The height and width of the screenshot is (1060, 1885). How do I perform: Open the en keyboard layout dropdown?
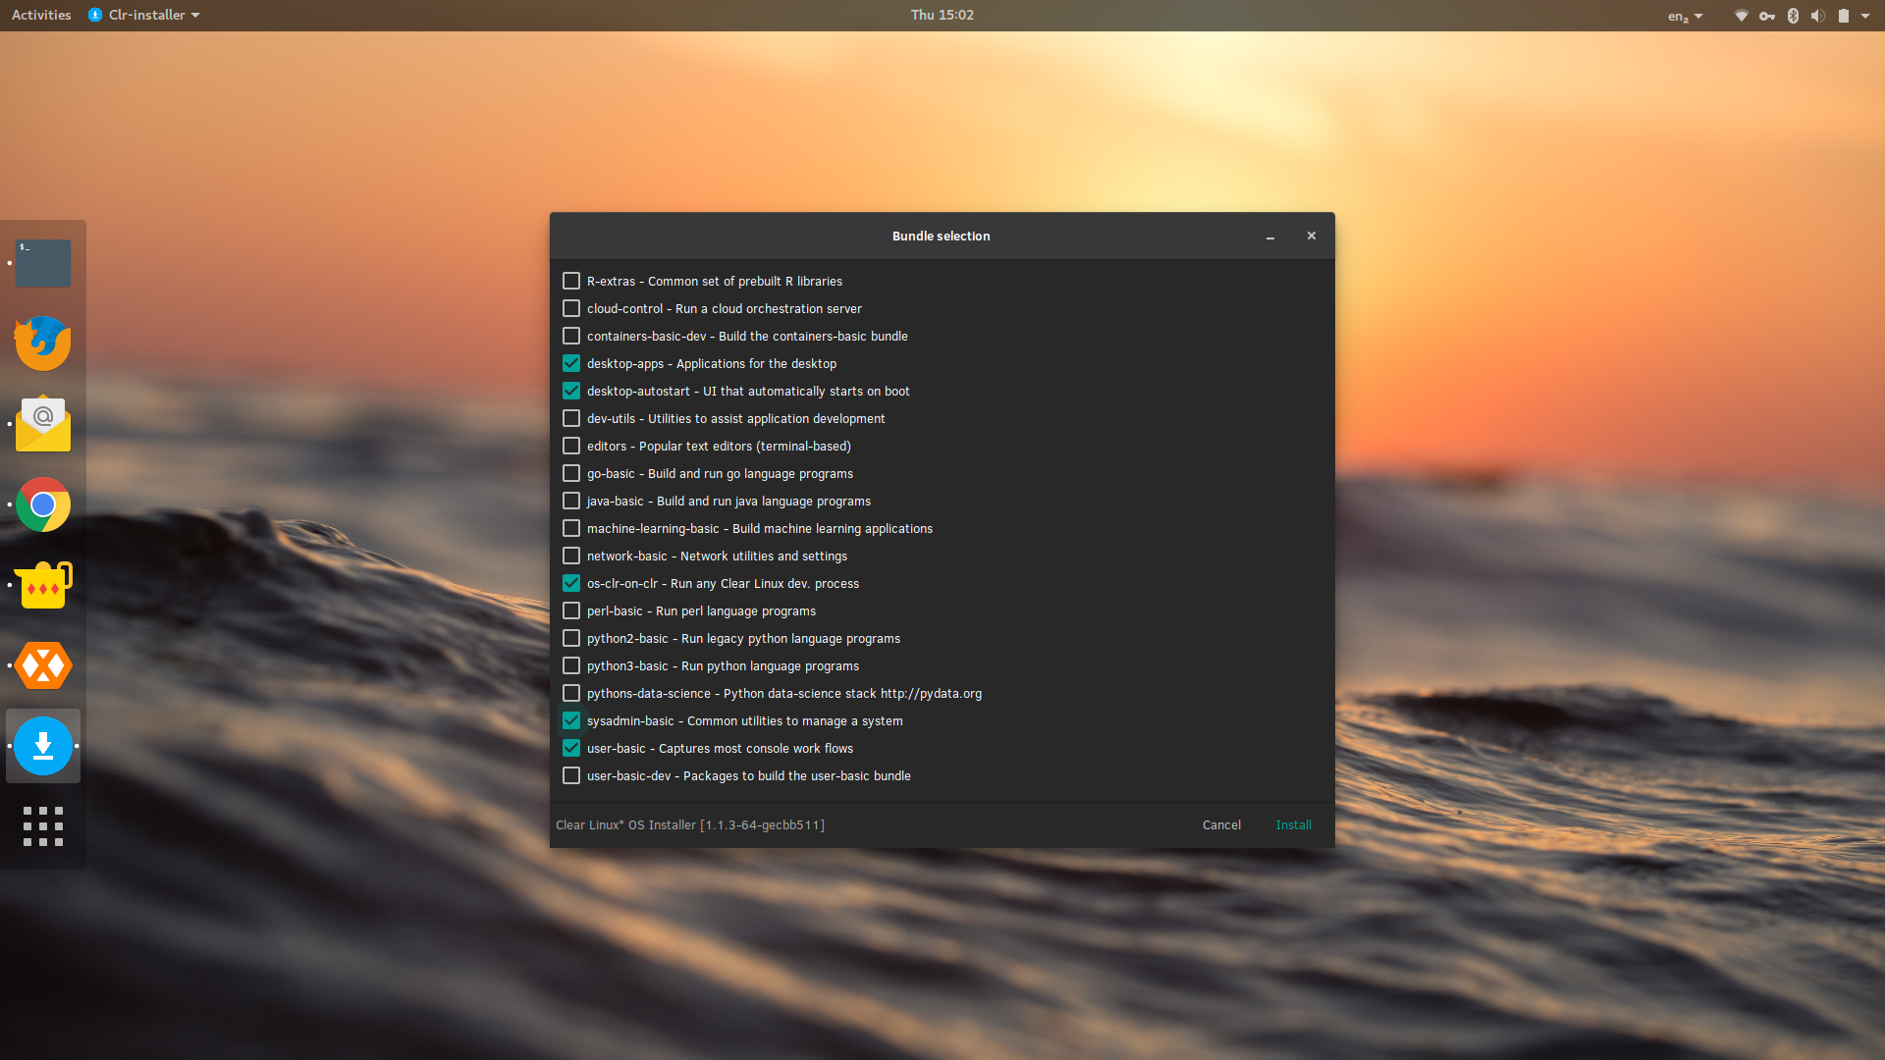coord(1685,16)
